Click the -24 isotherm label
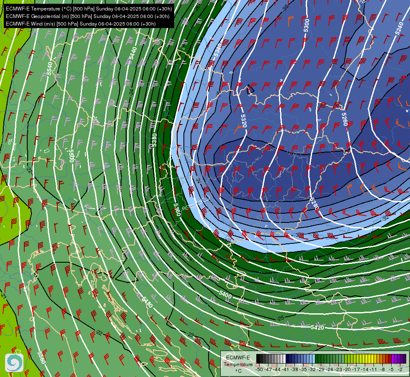This screenshot has height=377, width=410. coord(132,92)
